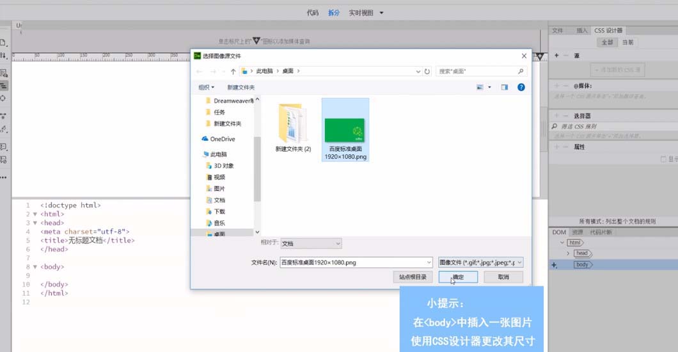
Task: Open the image file type filter dropdown
Action: tap(481, 262)
